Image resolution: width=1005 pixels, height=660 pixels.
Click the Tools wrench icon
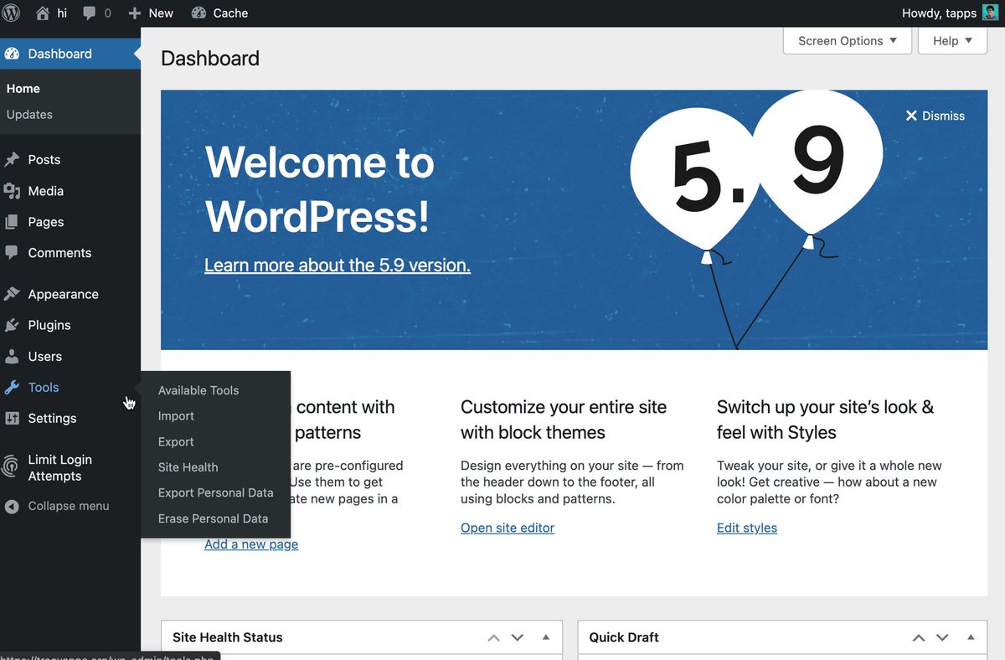(x=12, y=387)
